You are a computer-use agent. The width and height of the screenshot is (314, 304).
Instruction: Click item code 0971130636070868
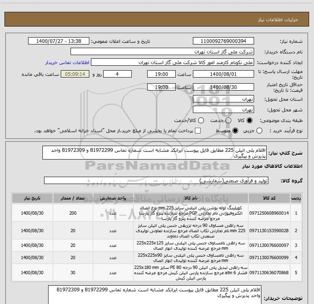click(269, 273)
